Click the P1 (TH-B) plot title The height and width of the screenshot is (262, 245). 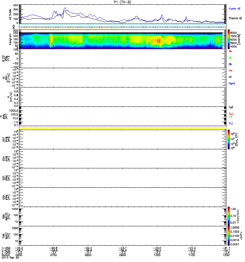coord(122,2)
